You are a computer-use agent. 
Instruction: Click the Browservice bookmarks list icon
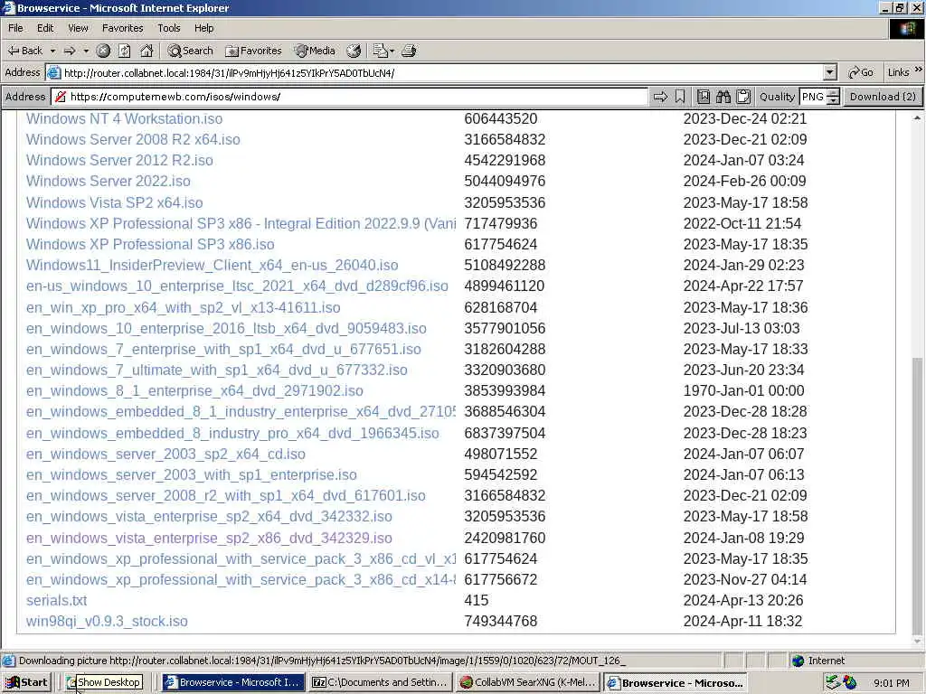tap(704, 96)
